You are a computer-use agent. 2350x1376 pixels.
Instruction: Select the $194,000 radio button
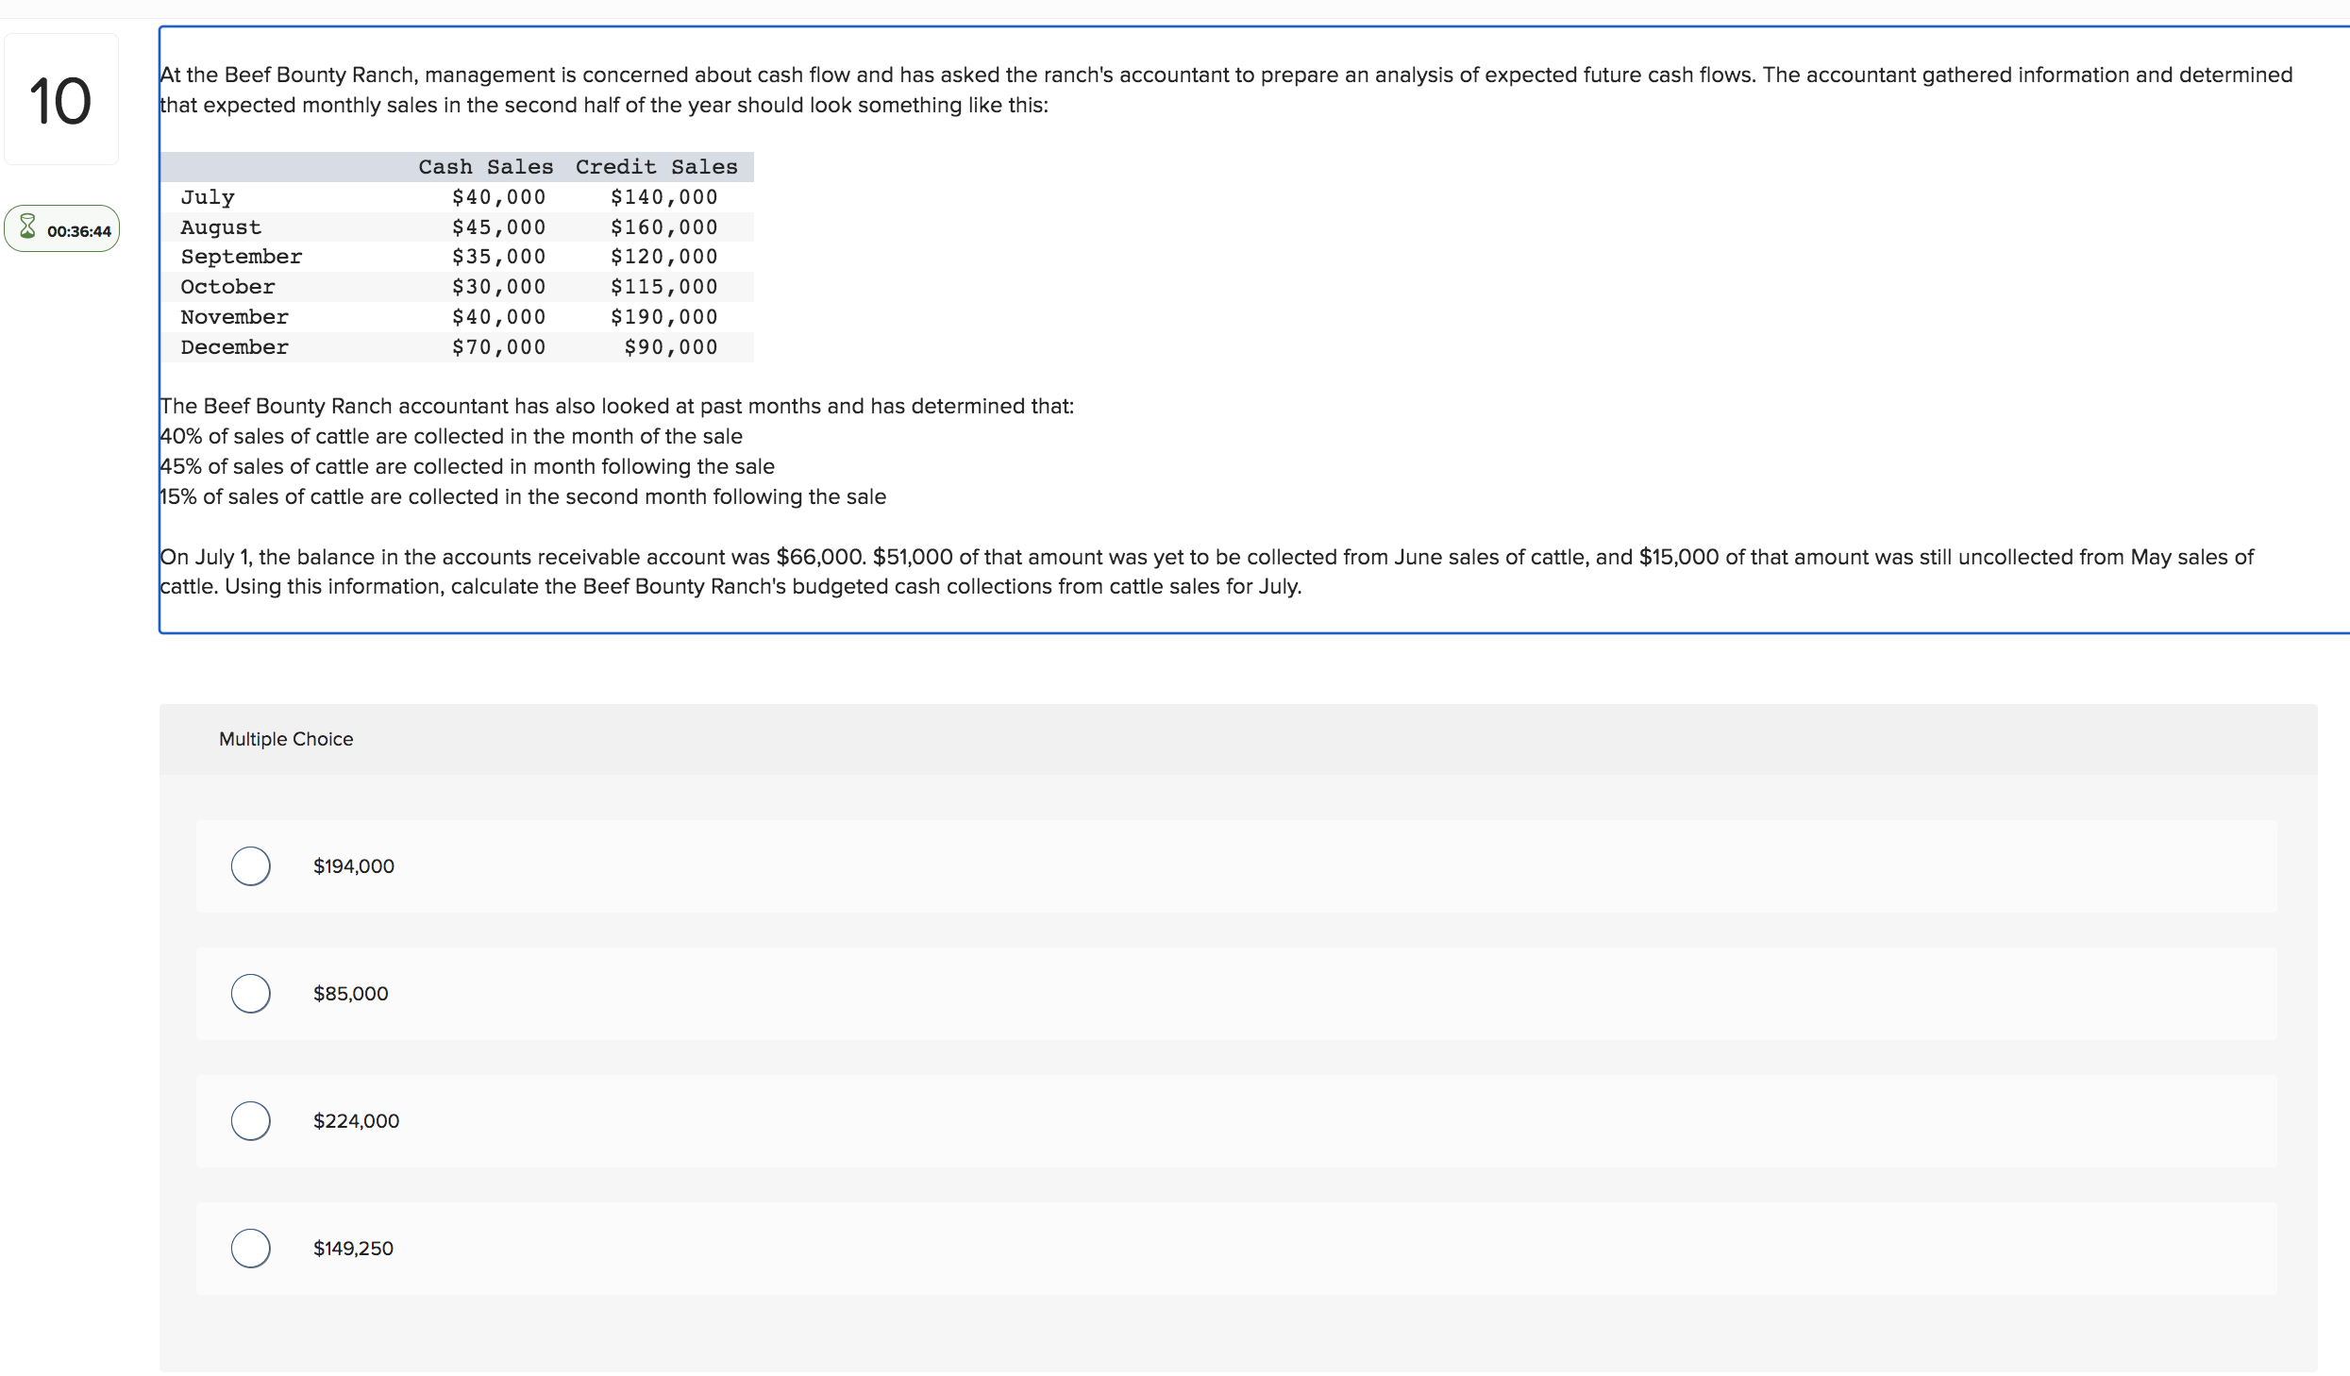click(x=251, y=865)
